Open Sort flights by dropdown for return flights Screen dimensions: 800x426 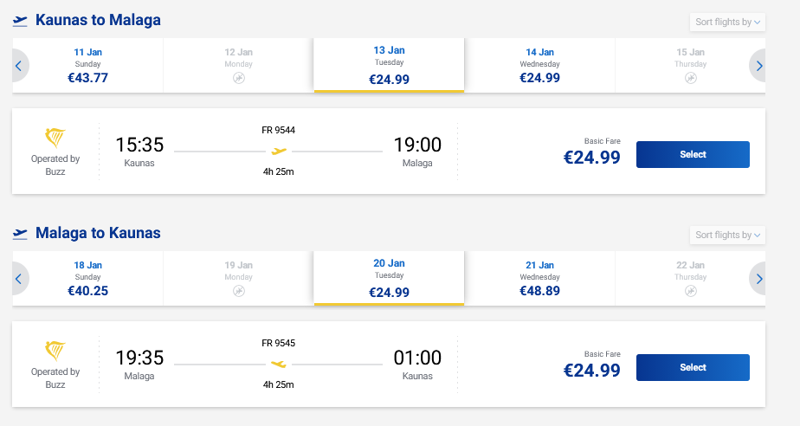[x=727, y=235]
